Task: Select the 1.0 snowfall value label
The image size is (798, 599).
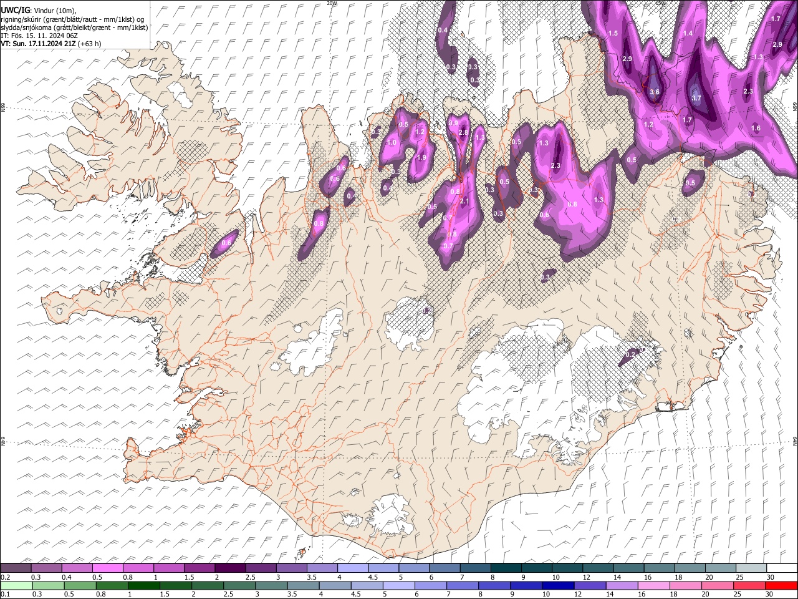Action: click(x=392, y=143)
